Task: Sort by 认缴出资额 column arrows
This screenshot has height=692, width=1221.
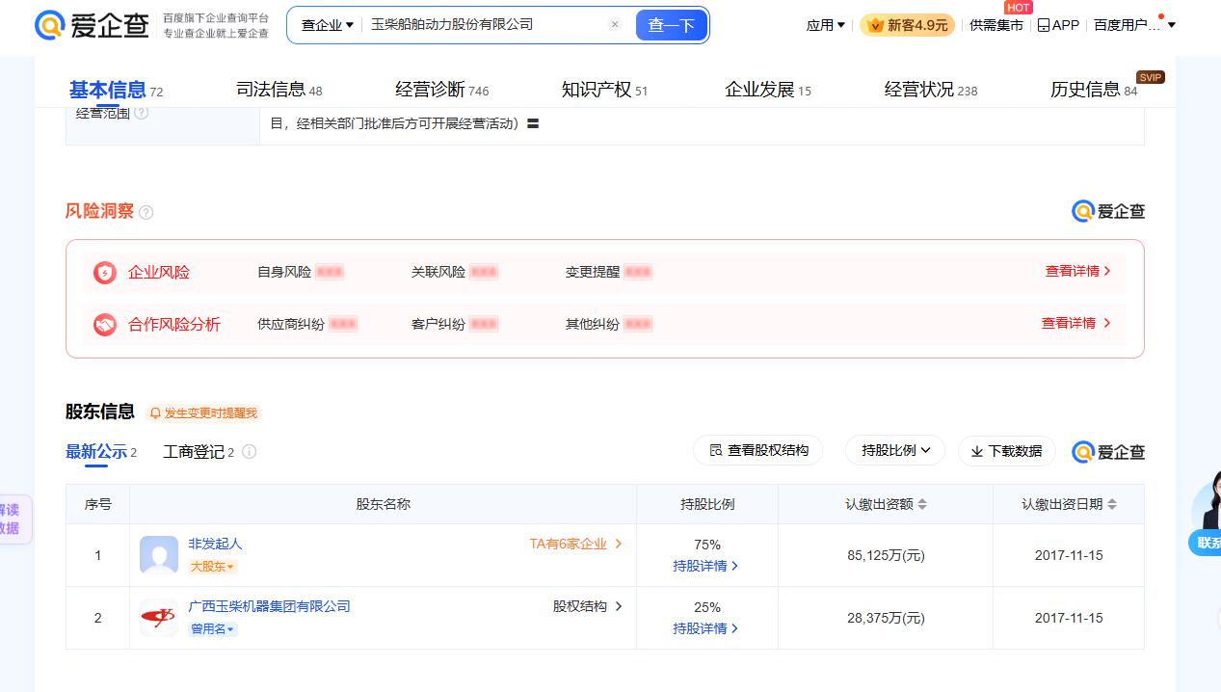Action: (x=922, y=504)
